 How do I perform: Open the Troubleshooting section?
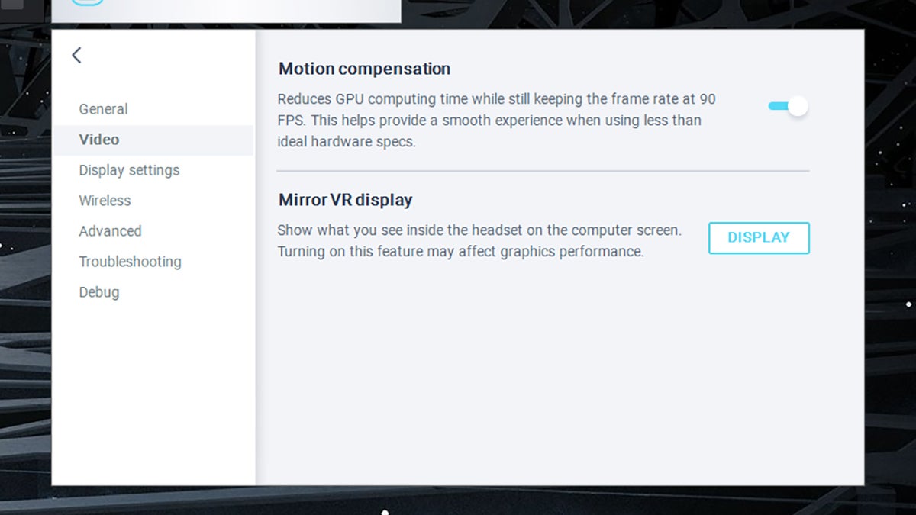[x=130, y=262]
